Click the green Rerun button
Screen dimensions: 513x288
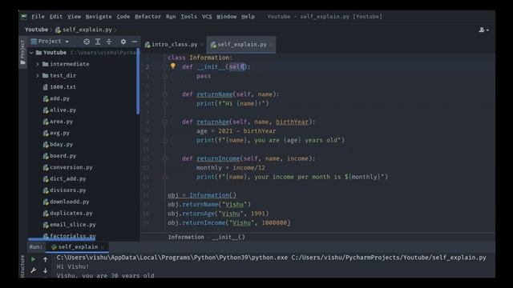click(33, 259)
